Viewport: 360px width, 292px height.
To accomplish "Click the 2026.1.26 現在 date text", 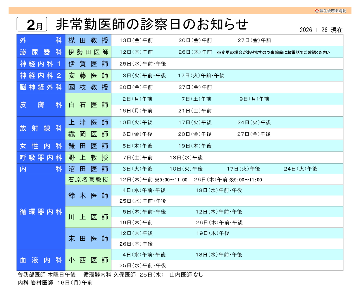I will (321, 30).
